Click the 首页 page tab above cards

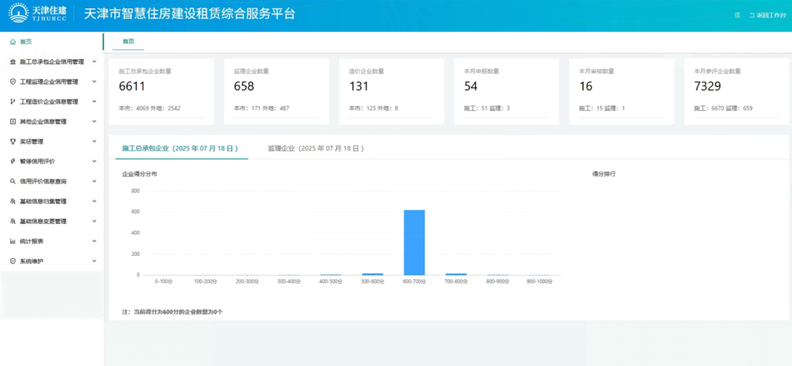(x=129, y=41)
